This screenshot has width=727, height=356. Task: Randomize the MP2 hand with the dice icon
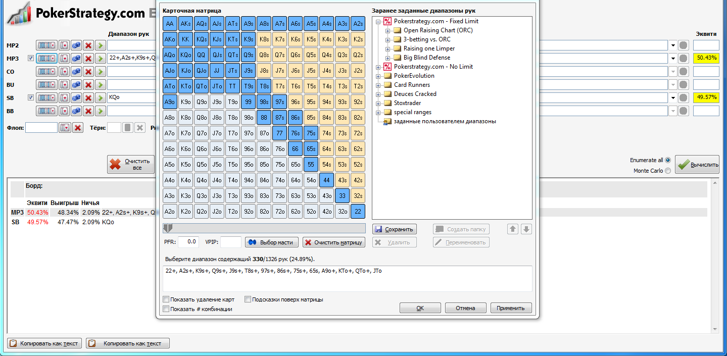tap(76, 45)
